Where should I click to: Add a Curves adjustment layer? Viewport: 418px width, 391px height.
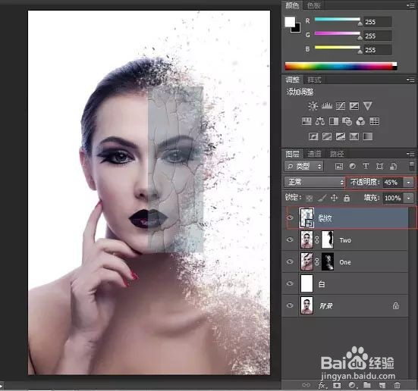[x=341, y=106]
